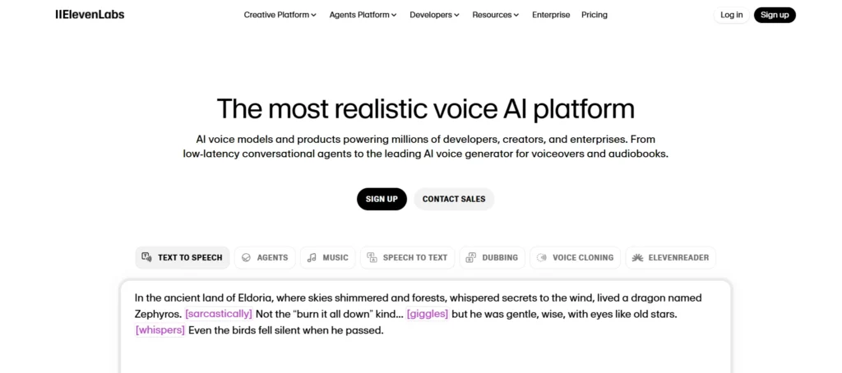Screen dimensions: 842x373
Task: Click SIGN UP beside Contact Sales
Action: 382,199
